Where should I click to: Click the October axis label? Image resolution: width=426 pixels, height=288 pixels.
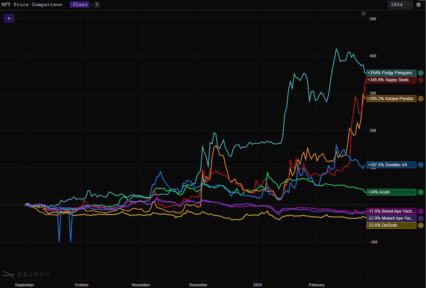pyautogui.click(x=82, y=285)
